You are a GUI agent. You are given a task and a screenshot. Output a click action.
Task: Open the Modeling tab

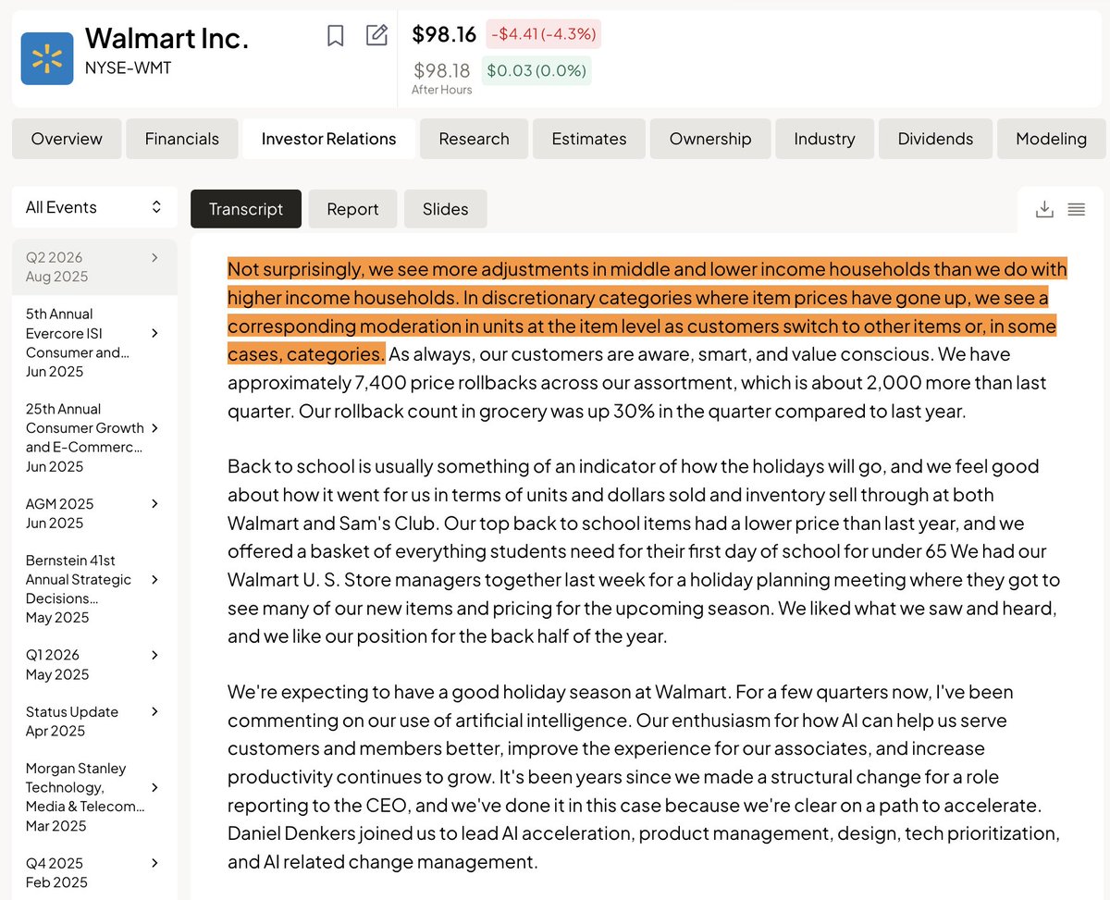1051,139
